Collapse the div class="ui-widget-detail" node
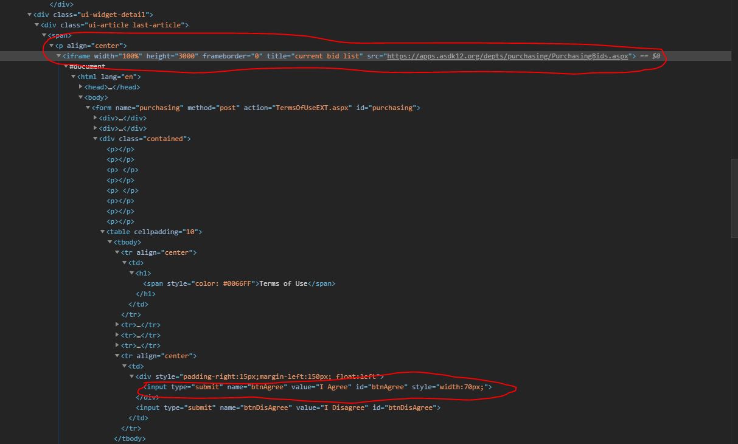 [x=30, y=15]
